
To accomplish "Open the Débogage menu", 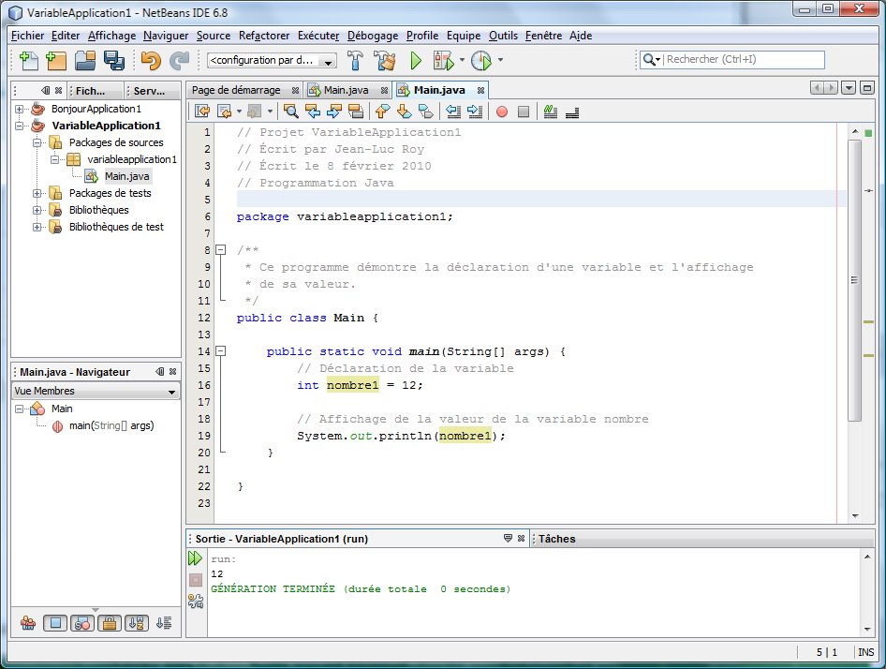I will [373, 36].
